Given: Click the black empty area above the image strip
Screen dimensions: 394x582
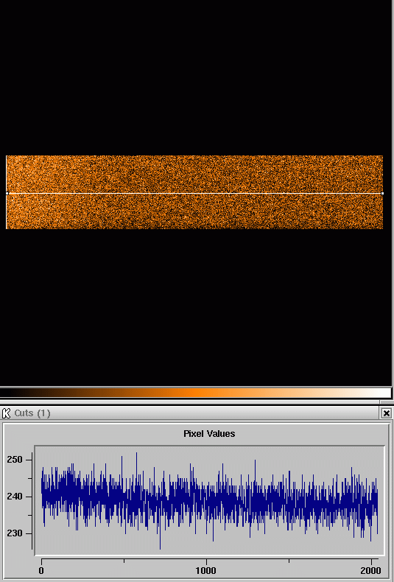Looking at the screenshot, I should [194, 78].
